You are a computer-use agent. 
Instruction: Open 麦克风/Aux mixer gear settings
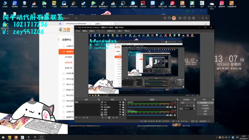tap(175, 115)
